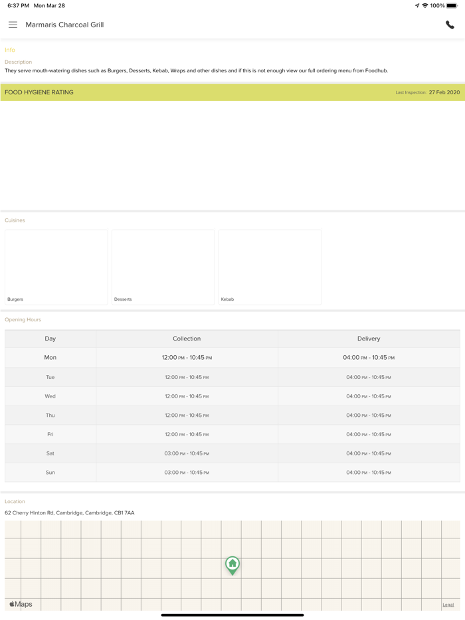Tap the Wi-Fi status icon
Image resolution: width=465 pixels, height=620 pixels.
pos(425,5)
